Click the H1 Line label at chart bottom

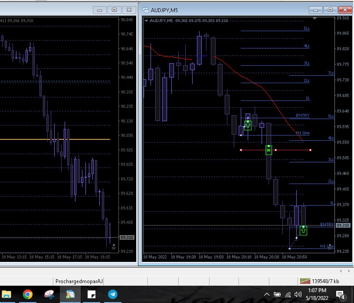click(x=327, y=246)
